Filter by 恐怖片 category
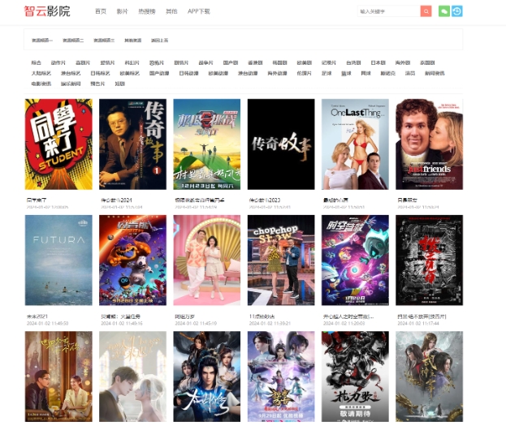Screen dimensions: 506x439 coord(157,62)
